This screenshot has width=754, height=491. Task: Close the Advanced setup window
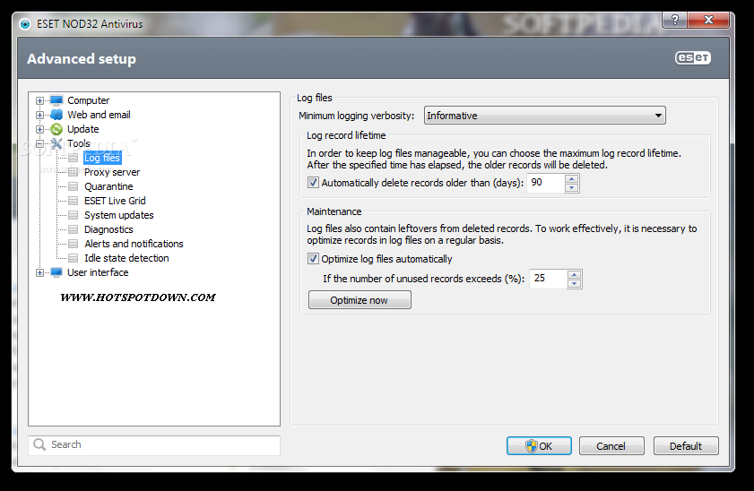pos(708,20)
